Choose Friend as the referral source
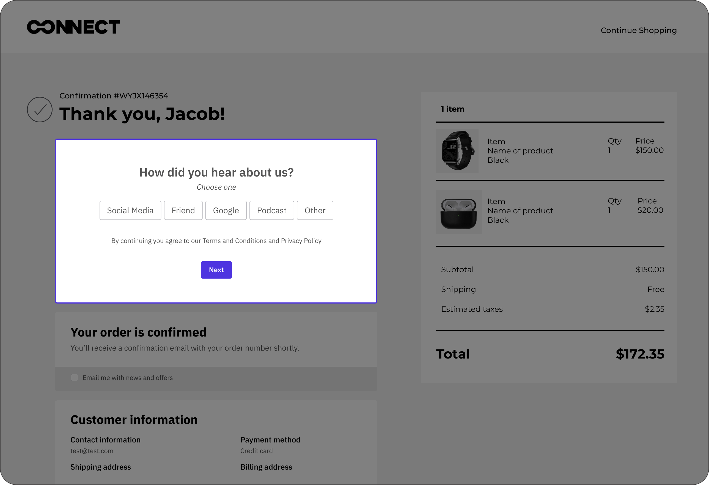709x485 pixels. pyautogui.click(x=183, y=211)
